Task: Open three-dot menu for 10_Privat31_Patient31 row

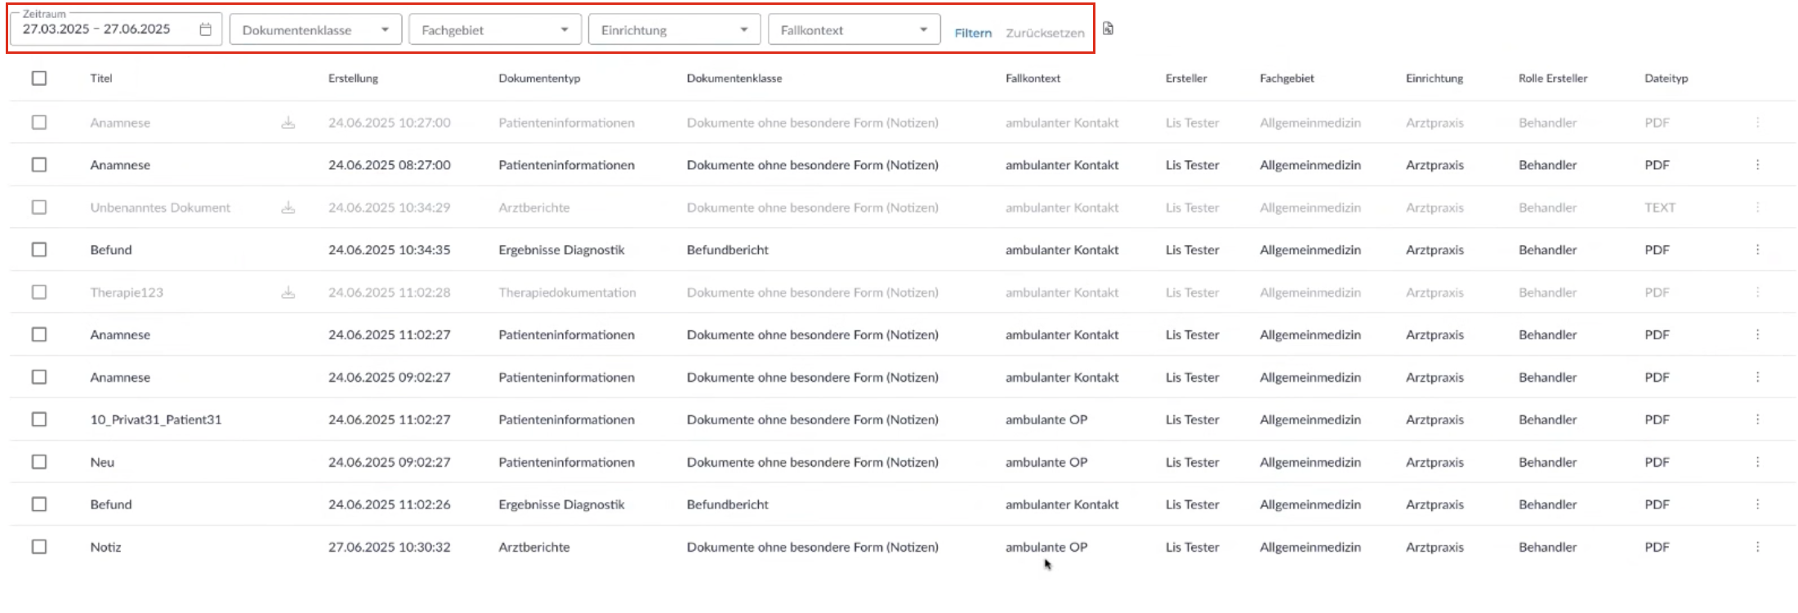Action: coord(1757,420)
